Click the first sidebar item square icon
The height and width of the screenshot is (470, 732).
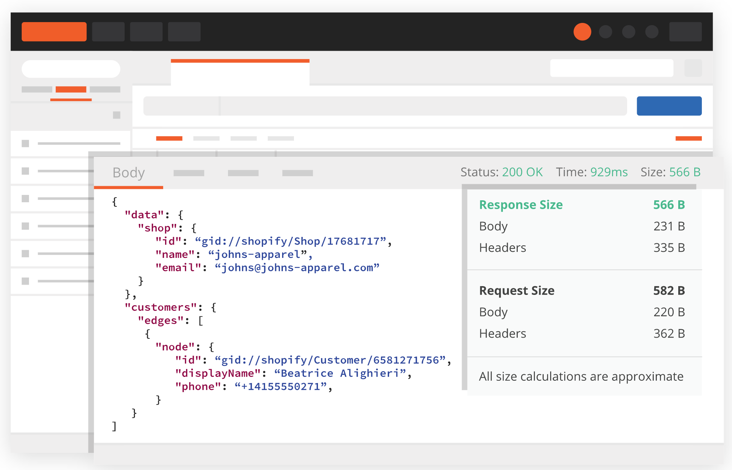26,143
